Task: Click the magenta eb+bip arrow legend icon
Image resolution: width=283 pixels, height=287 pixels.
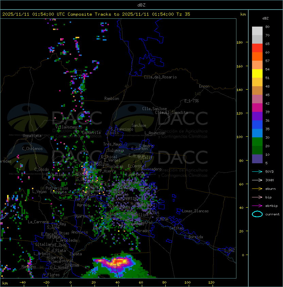Action: click(x=257, y=206)
